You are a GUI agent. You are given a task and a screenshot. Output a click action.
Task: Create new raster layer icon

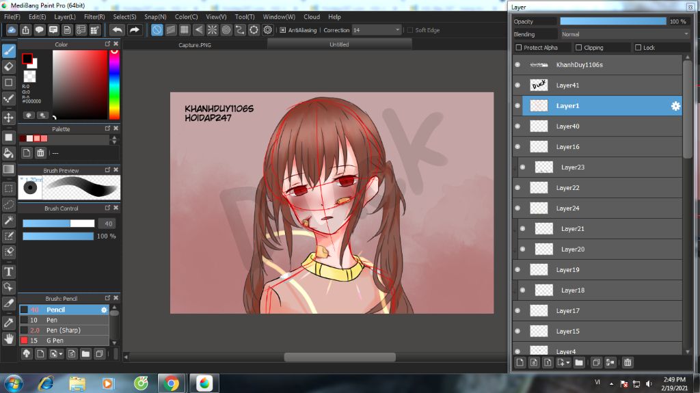click(520, 362)
